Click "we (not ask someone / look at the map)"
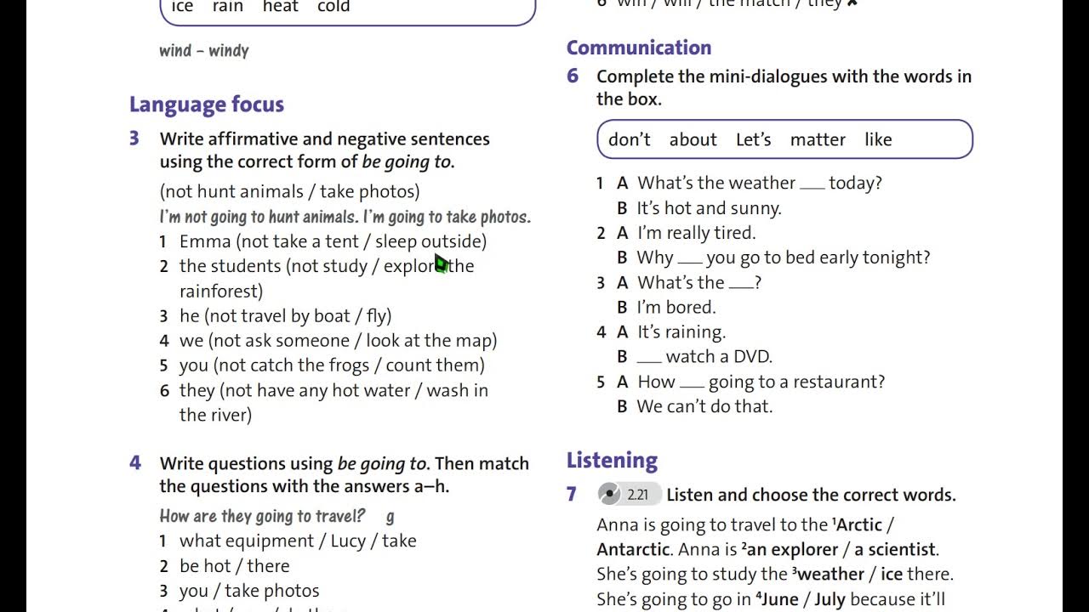This screenshot has height=612, width=1089. (x=338, y=341)
